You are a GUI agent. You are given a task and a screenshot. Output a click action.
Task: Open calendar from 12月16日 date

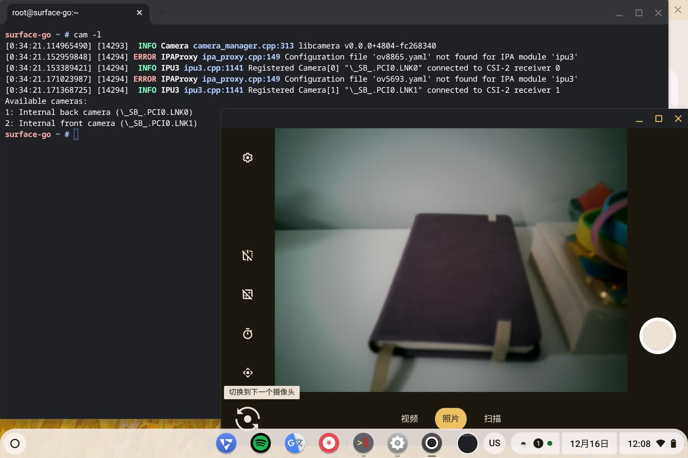(589, 443)
